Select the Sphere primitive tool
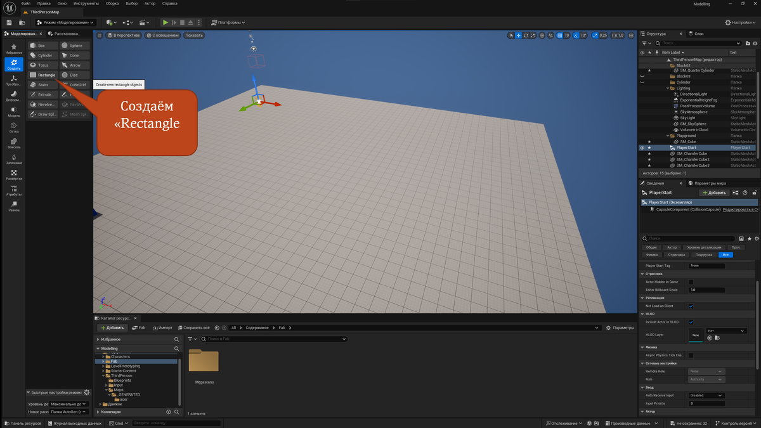 coord(75,46)
